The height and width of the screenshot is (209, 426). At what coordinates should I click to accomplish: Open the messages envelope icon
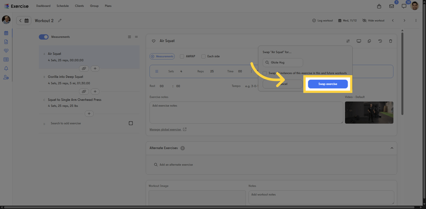[x=391, y=6]
